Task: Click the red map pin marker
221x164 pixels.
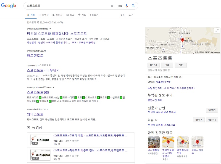Action: [183, 40]
